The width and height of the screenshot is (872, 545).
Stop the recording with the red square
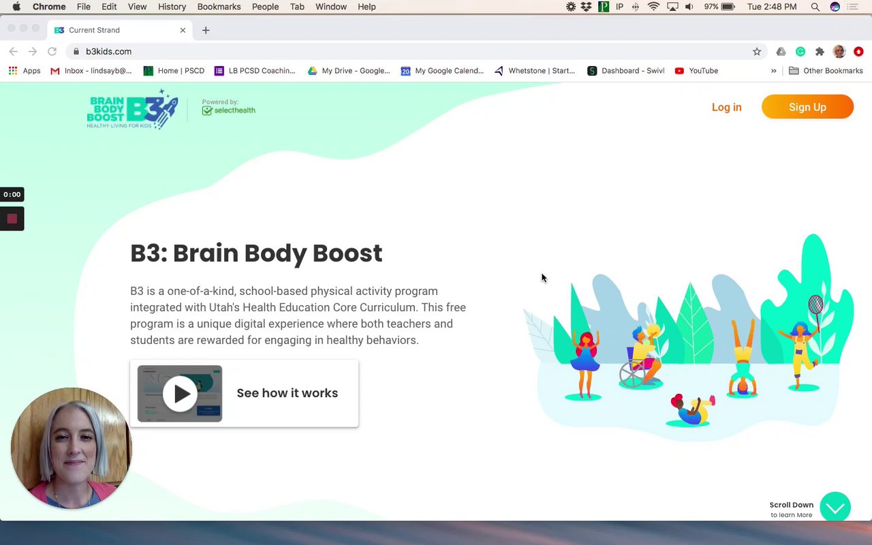(12, 219)
